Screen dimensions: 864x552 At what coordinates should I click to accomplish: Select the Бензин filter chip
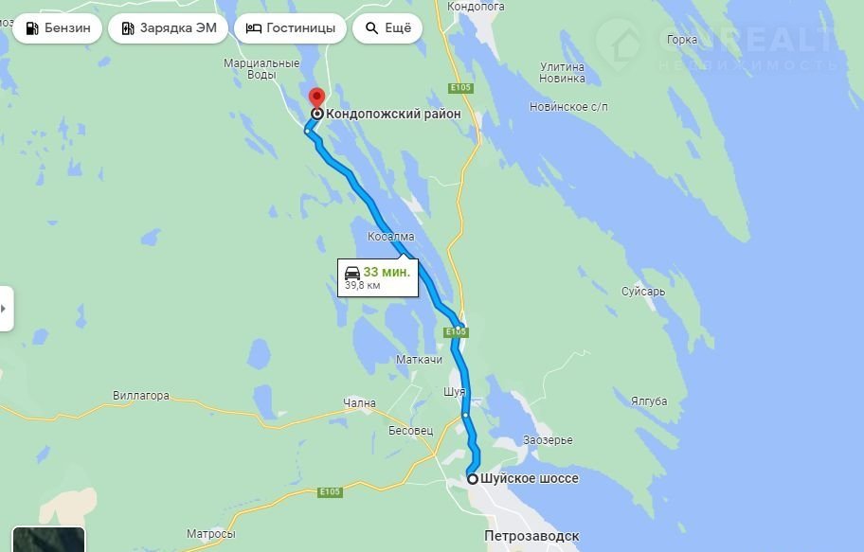click(57, 28)
